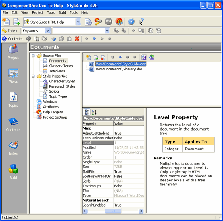
Task: Select Topic Types in project tree
Action: pos(58,96)
